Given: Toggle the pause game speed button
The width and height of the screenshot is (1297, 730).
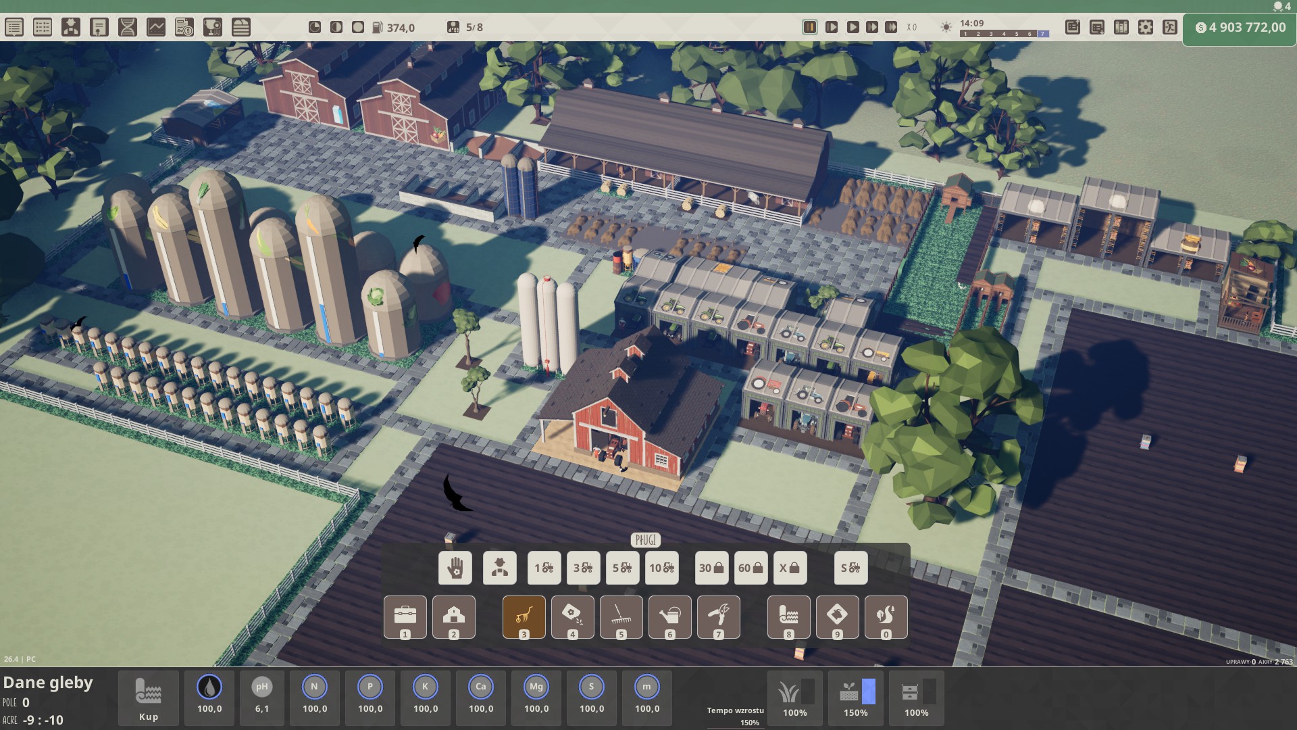Looking at the screenshot, I should 809,27.
